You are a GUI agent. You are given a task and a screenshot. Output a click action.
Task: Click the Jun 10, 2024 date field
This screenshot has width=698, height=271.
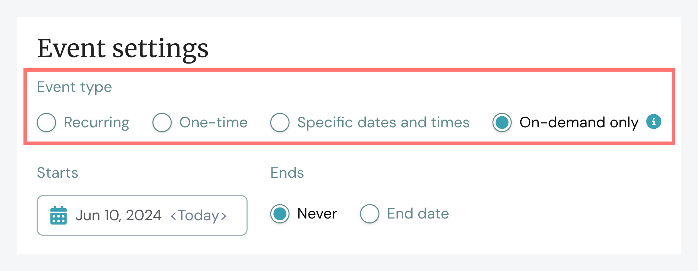(x=118, y=215)
